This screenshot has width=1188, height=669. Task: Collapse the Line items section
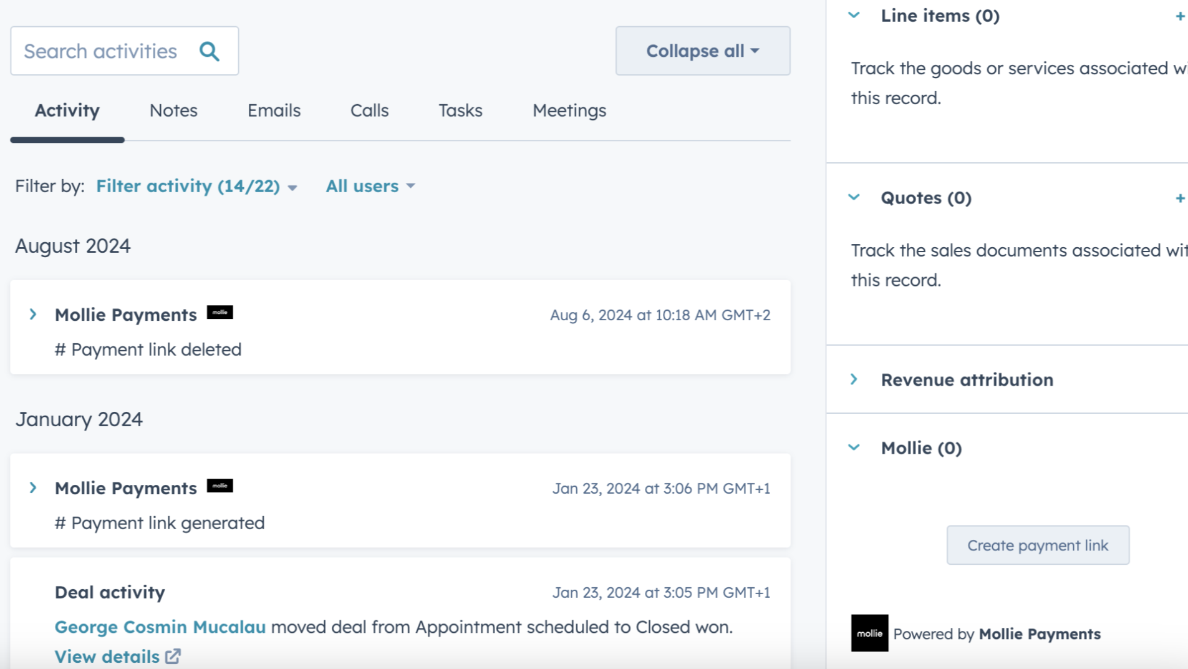coord(854,16)
